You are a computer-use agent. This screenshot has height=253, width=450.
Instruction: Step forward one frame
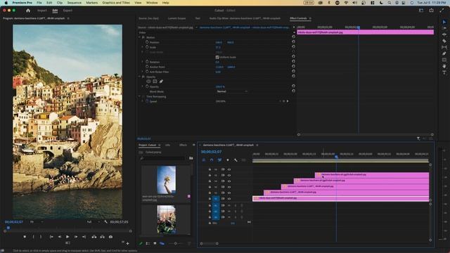[76, 237]
